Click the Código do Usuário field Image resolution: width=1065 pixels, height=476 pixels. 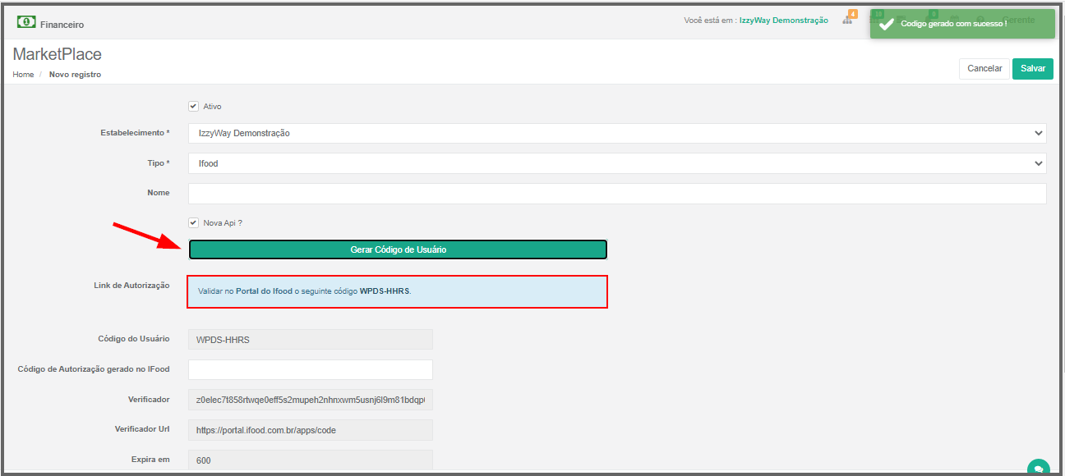(x=311, y=340)
